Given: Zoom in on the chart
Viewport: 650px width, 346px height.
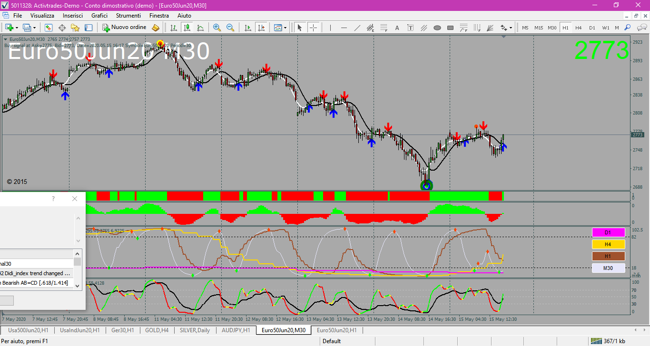Looking at the screenshot, I should [x=217, y=28].
